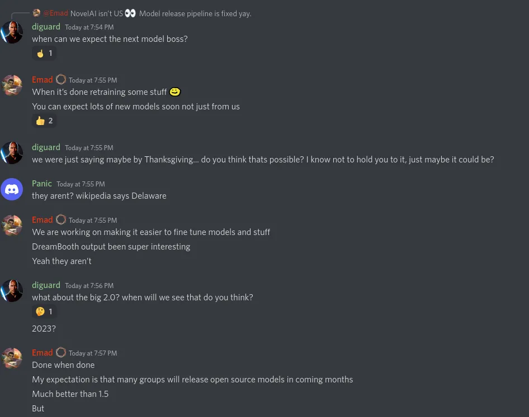Click diguard's avatar beside the 7:56 PM message

pyautogui.click(x=12, y=290)
